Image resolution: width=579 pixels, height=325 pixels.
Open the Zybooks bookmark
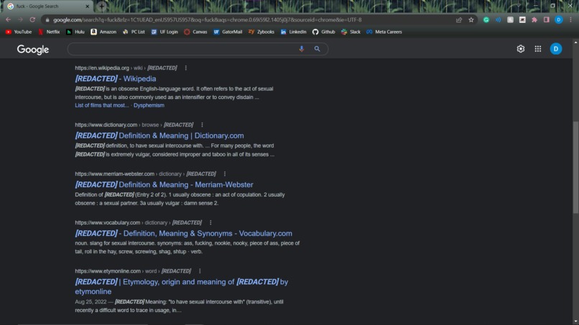click(x=261, y=32)
